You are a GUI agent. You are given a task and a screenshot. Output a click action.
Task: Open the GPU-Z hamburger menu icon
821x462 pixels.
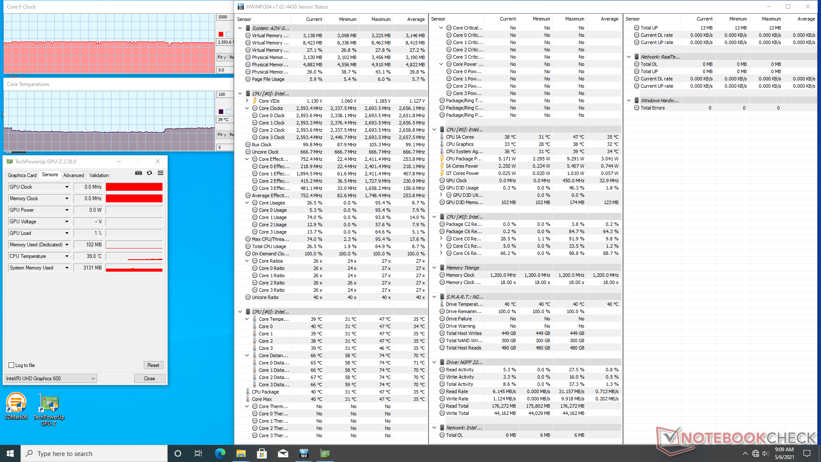pyautogui.click(x=160, y=173)
